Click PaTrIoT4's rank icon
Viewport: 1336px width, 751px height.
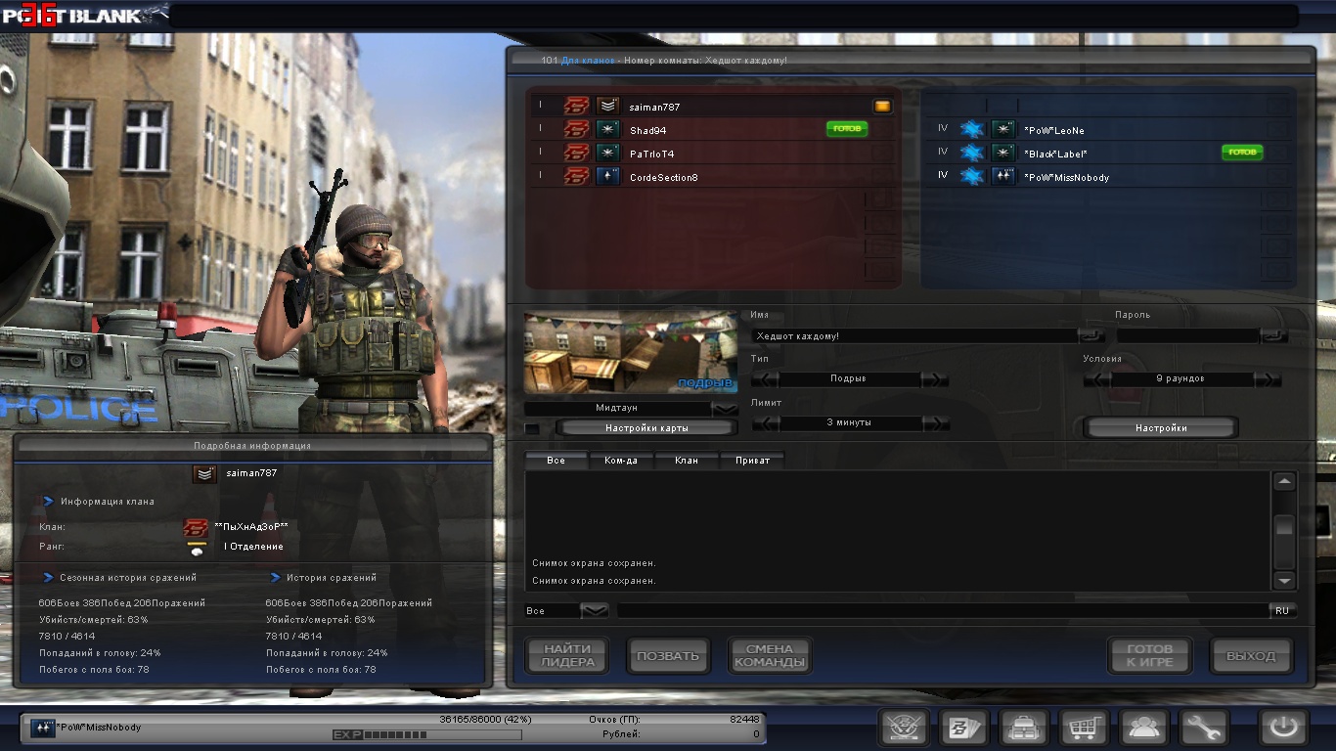(x=608, y=154)
